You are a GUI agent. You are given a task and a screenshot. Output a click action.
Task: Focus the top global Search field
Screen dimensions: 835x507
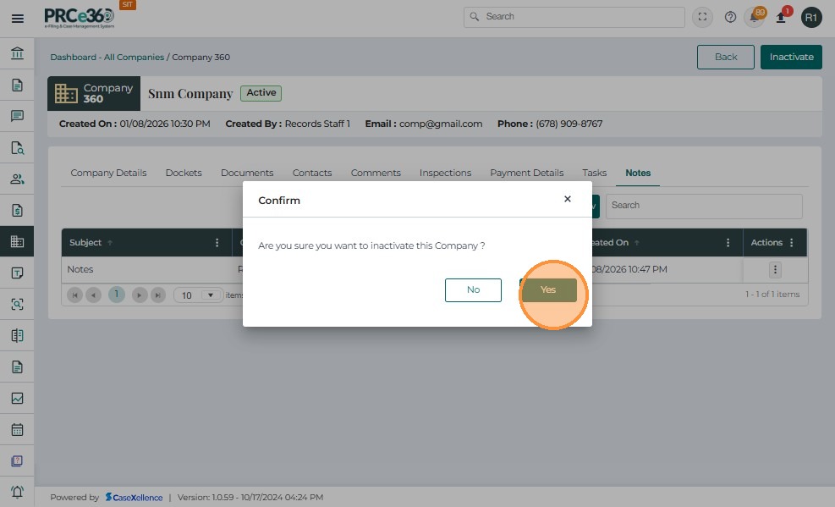574,17
